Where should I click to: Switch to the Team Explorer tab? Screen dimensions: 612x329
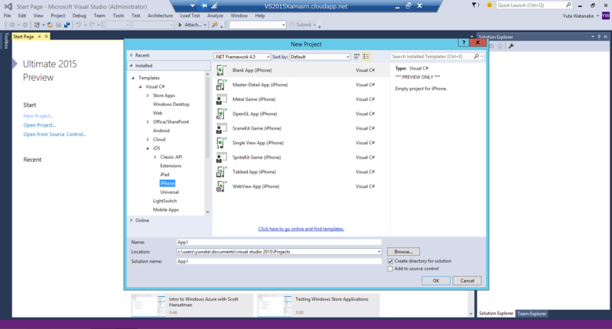532,314
